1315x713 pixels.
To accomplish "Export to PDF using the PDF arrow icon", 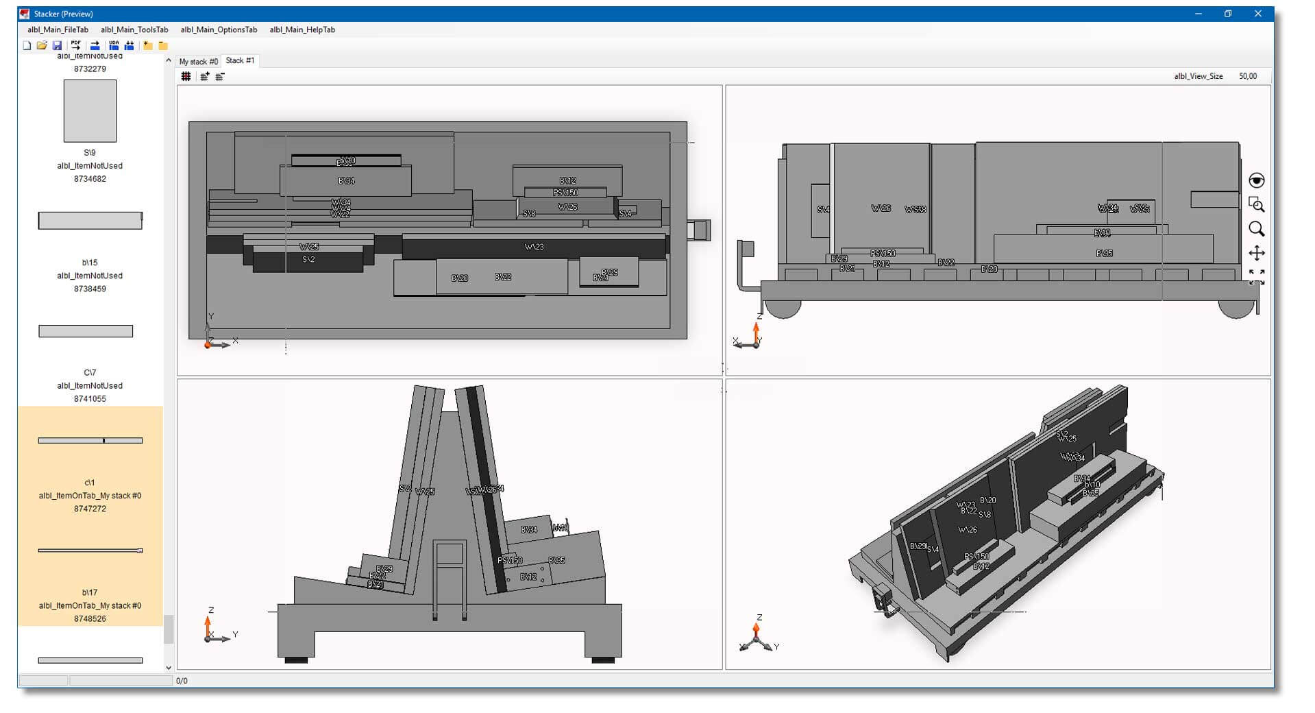I will tap(76, 45).
